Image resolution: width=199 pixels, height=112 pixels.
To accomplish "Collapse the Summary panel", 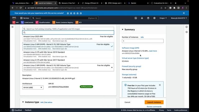I will tap(123, 30).
